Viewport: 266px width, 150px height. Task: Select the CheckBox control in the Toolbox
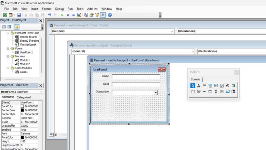(222, 86)
